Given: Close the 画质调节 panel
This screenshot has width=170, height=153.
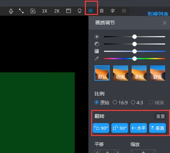Looking at the screenshot, I should [164, 23].
